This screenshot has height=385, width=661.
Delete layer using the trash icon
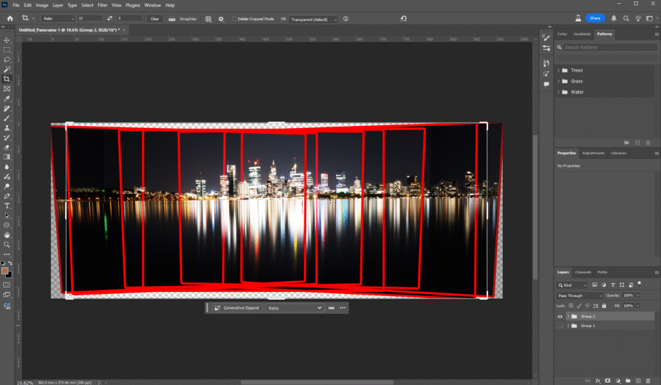648,380
